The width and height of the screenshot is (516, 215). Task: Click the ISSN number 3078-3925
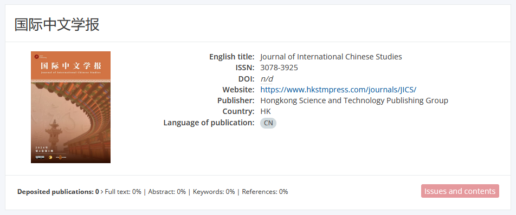point(279,68)
